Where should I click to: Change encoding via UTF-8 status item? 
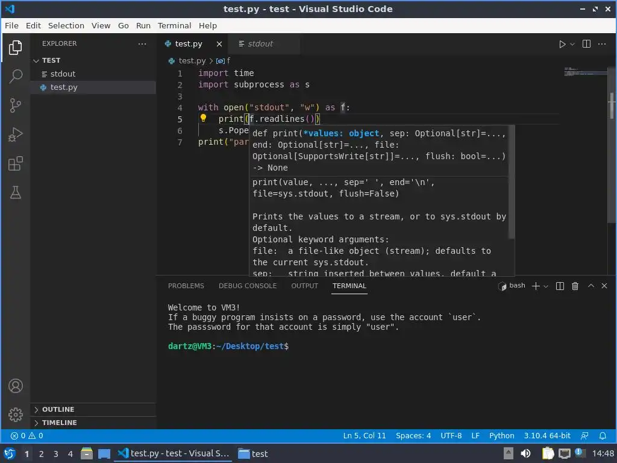(x=451, y=436)
